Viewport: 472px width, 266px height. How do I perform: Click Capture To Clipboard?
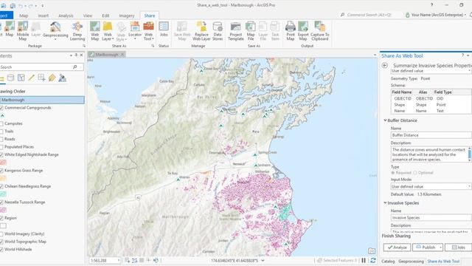click(319, 31)
